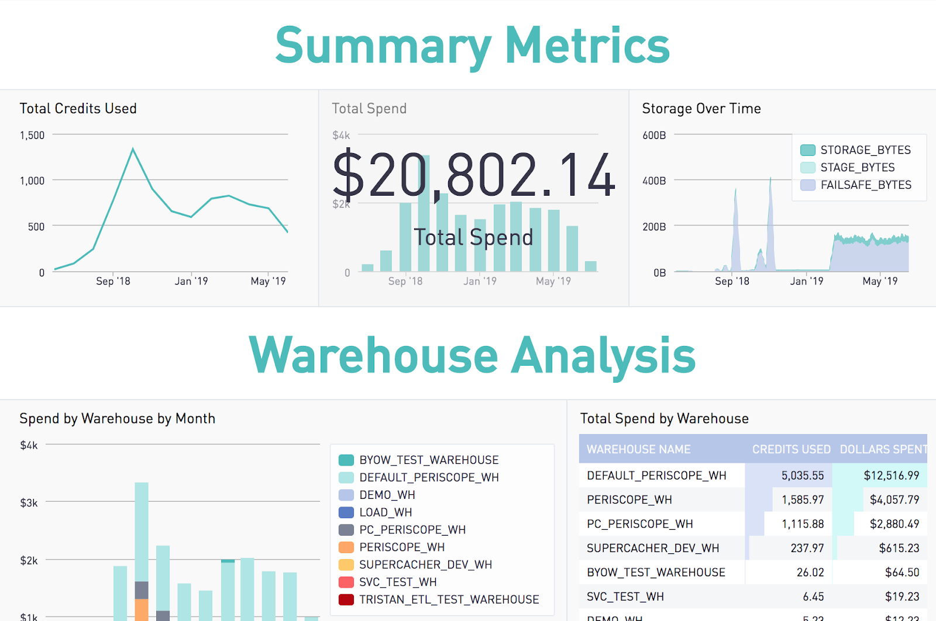Click PC_PERISCOPE_WH table row name
Viewport: 936px width, 621px height.
(x=640, y=524)
